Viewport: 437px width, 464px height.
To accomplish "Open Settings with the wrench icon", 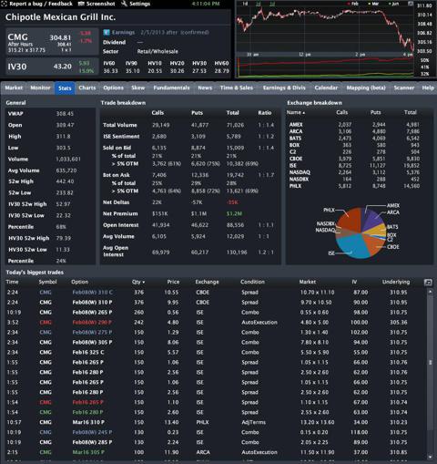I will point(136,4).
